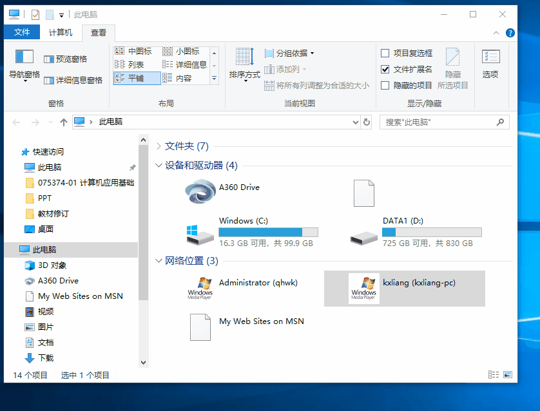Toggle the details pane button
The image size is (540, 411).
click(73, 81)
